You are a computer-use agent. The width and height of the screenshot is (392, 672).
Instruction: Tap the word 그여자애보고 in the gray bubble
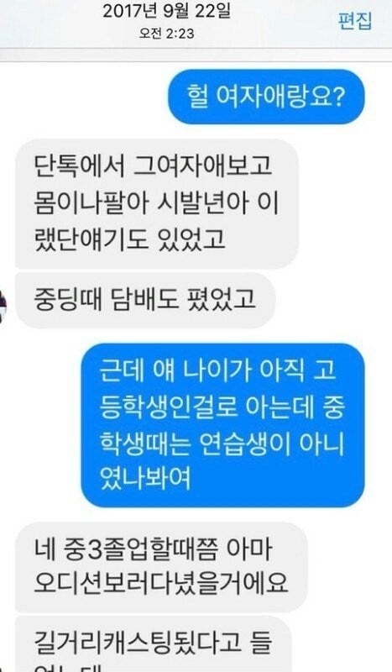coord(202,165)
